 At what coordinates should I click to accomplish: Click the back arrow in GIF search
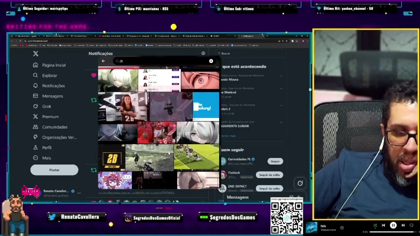(103, 61)
